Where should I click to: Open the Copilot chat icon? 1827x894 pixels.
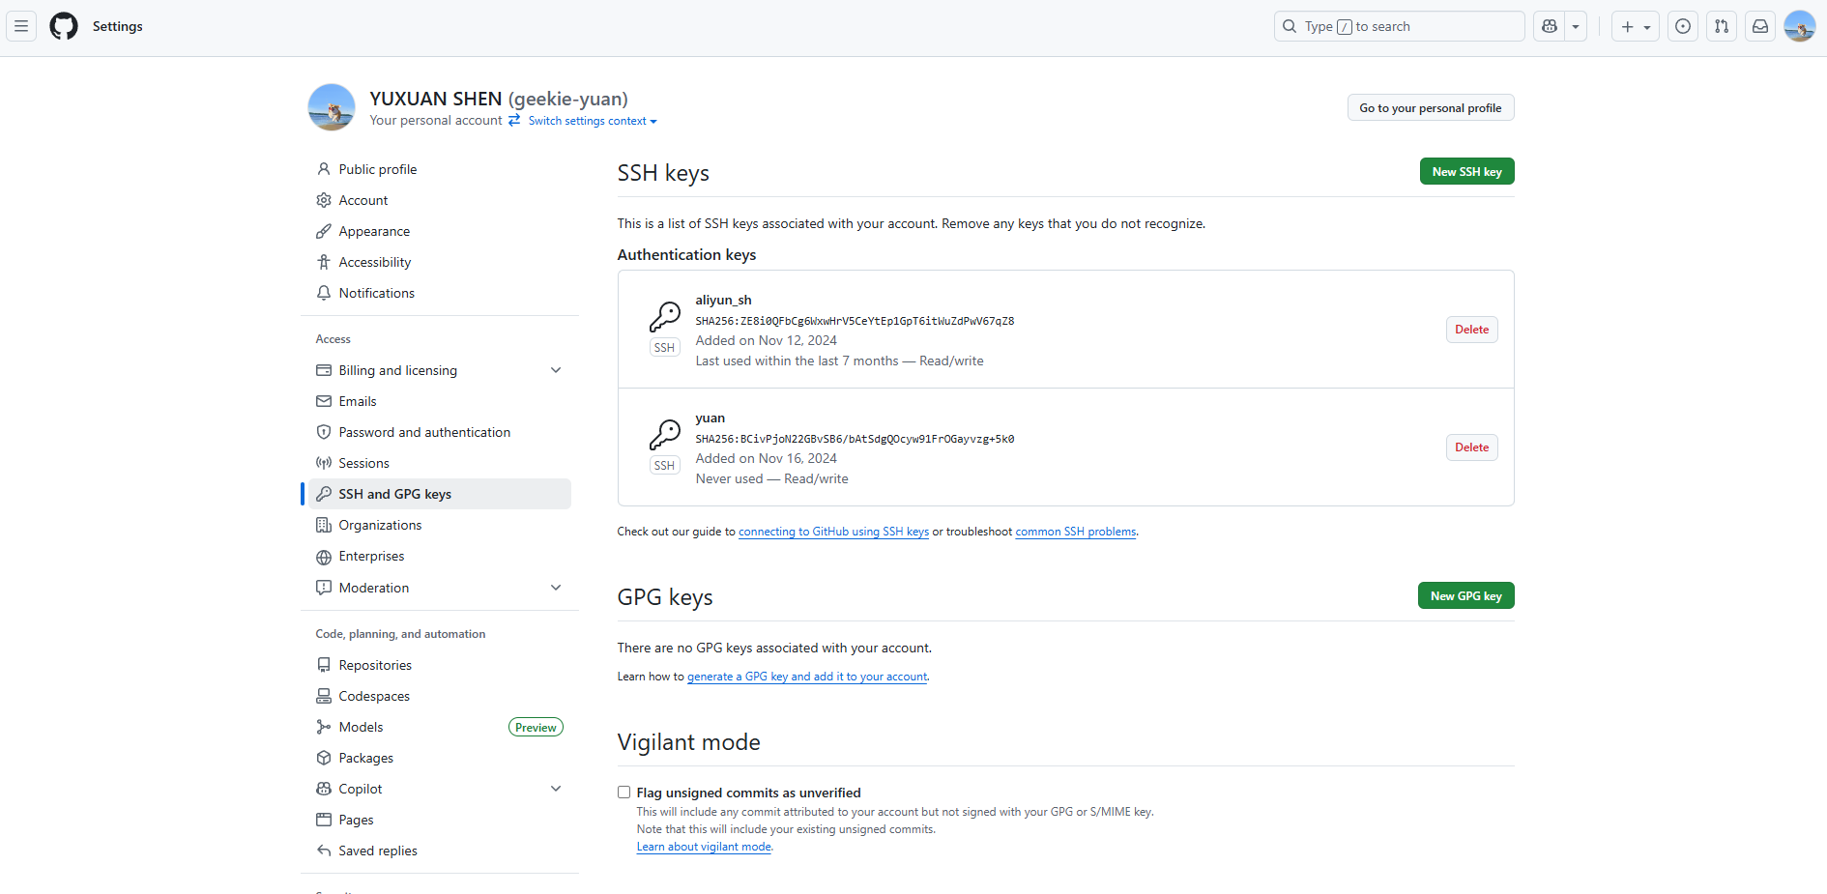click(1550, 26)
